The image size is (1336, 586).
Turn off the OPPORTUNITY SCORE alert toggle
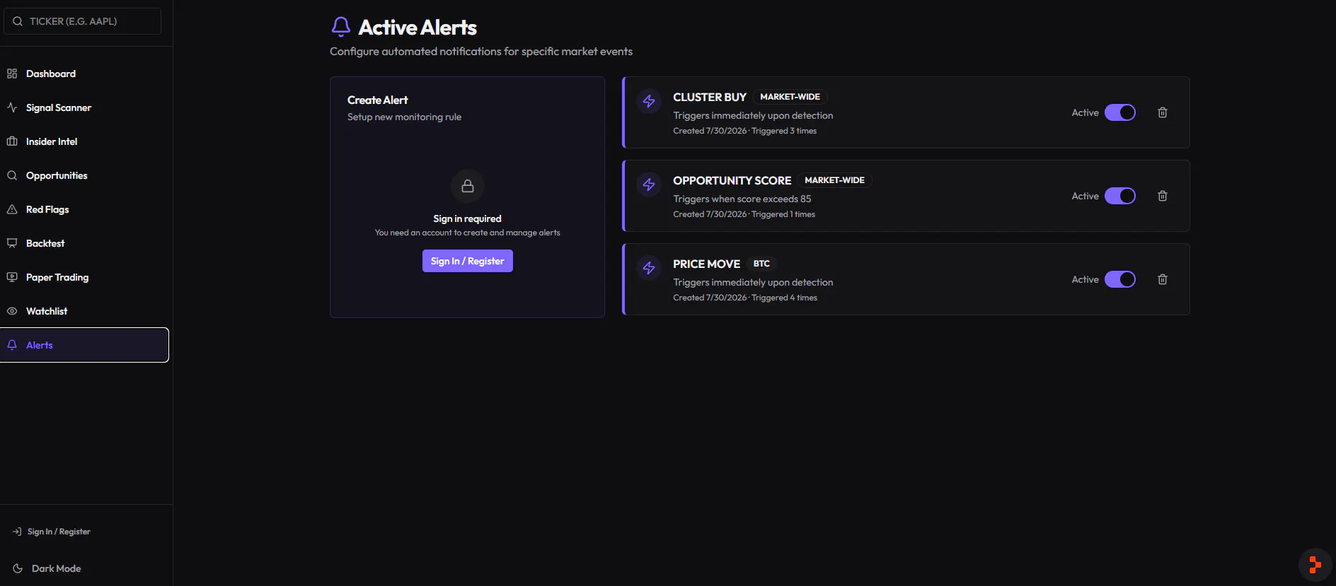point(1120,196)
